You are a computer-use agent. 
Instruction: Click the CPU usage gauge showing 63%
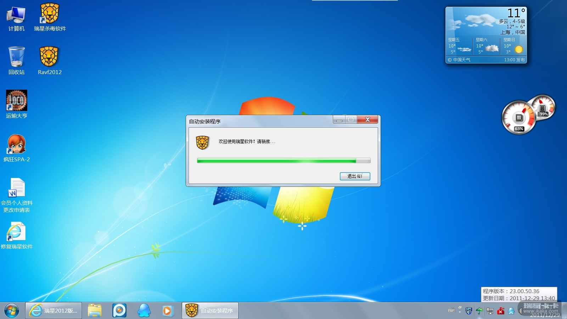coord(519,118)
